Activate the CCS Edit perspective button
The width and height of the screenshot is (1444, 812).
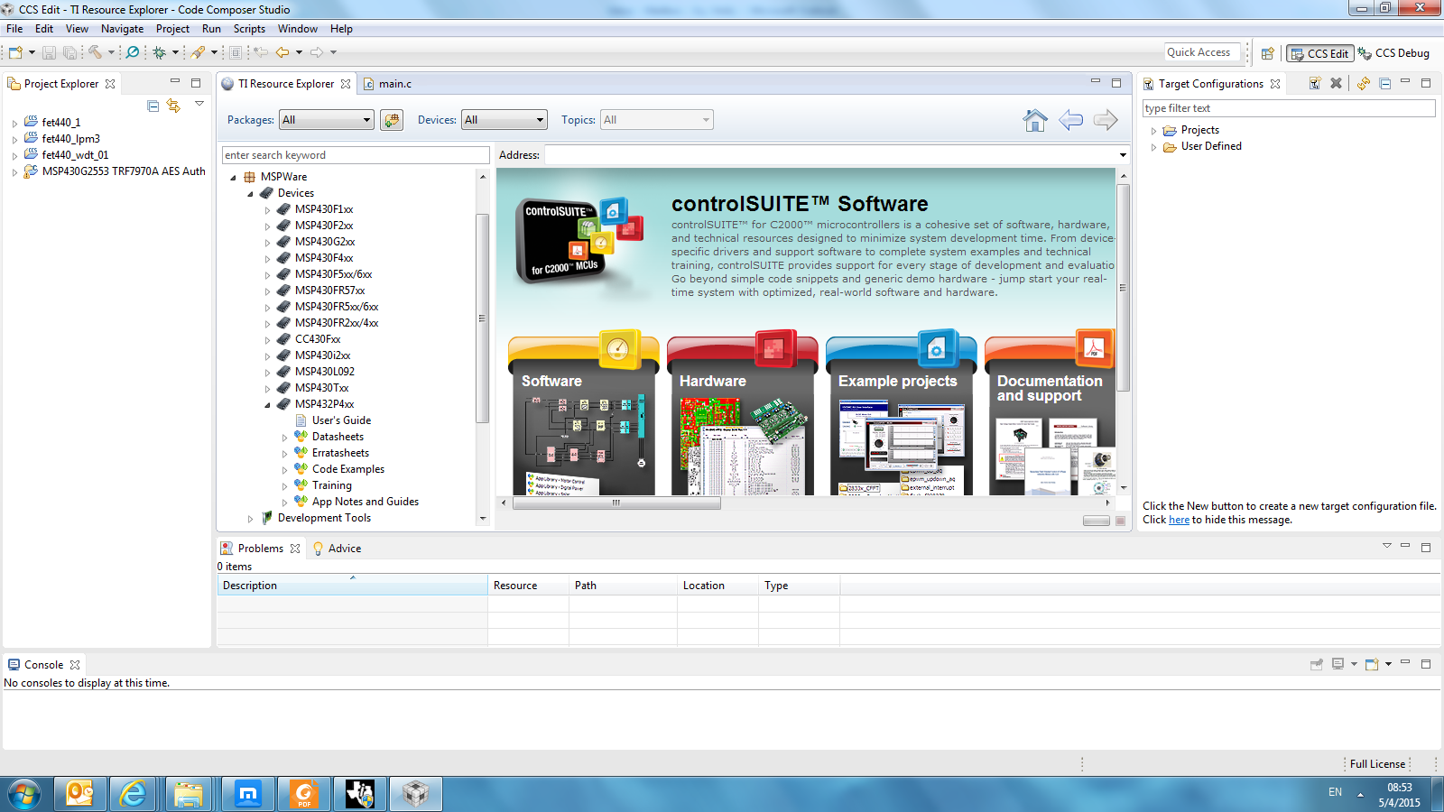1319,53
